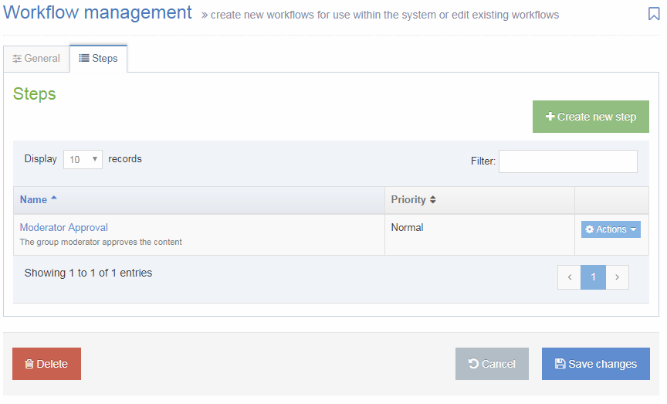The height and width of the screenshot is (404, 667).
Task: Click the Priority column sort icon
Action: tap(433, 200)
